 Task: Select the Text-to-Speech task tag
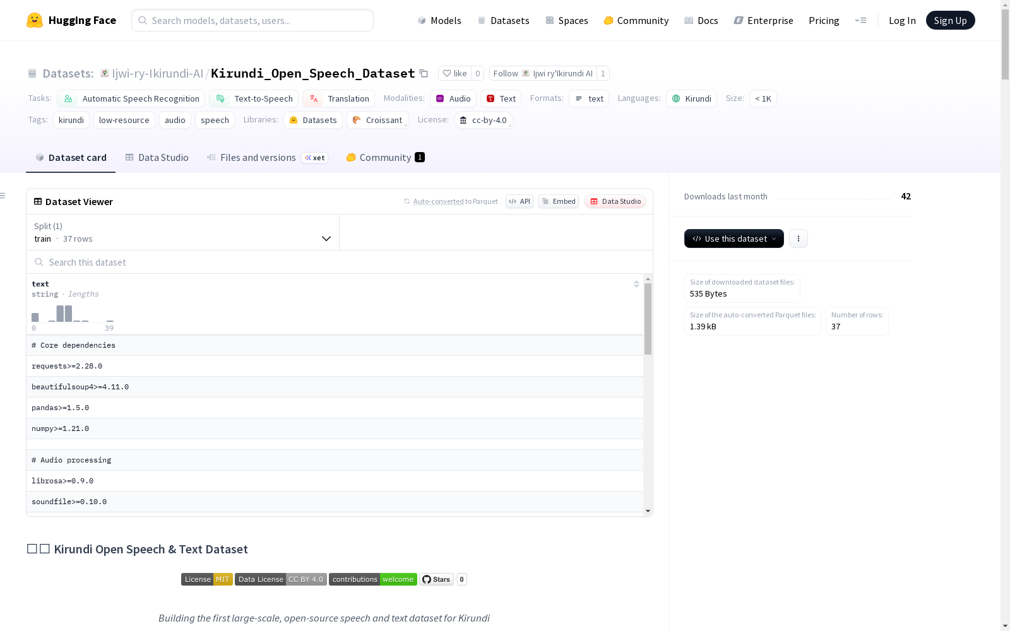pos(254,98)
